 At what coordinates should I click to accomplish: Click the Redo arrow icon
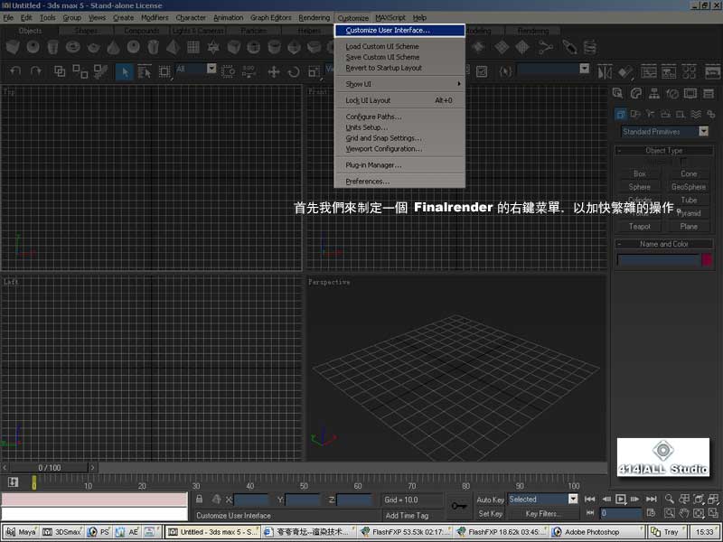tap(35, 71)
